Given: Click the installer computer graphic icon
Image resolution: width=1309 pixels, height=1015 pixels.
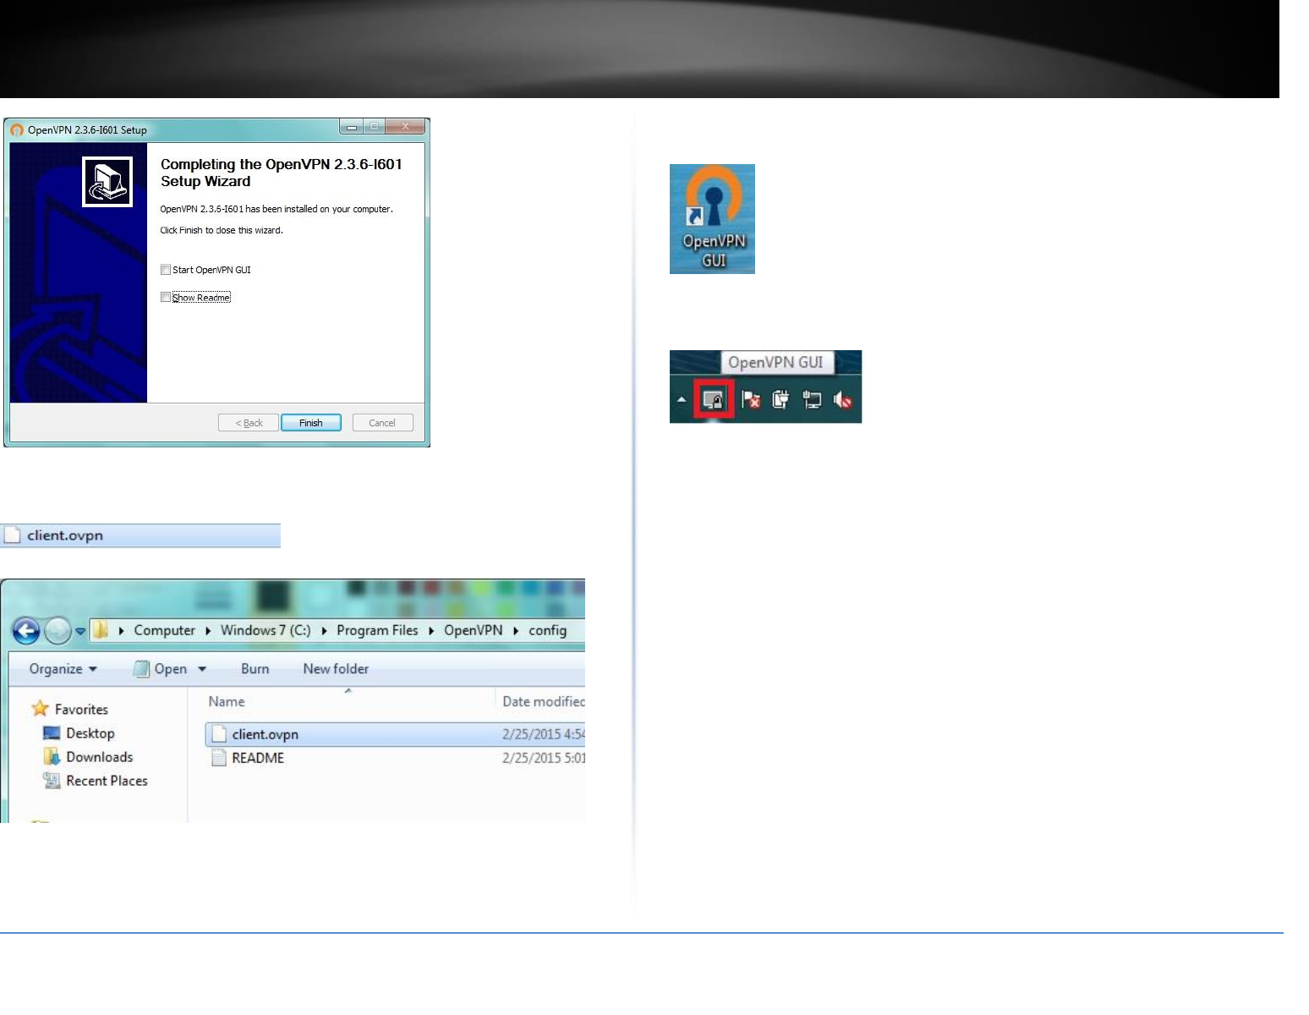Looking at the screenshot, I should [107, 181].
